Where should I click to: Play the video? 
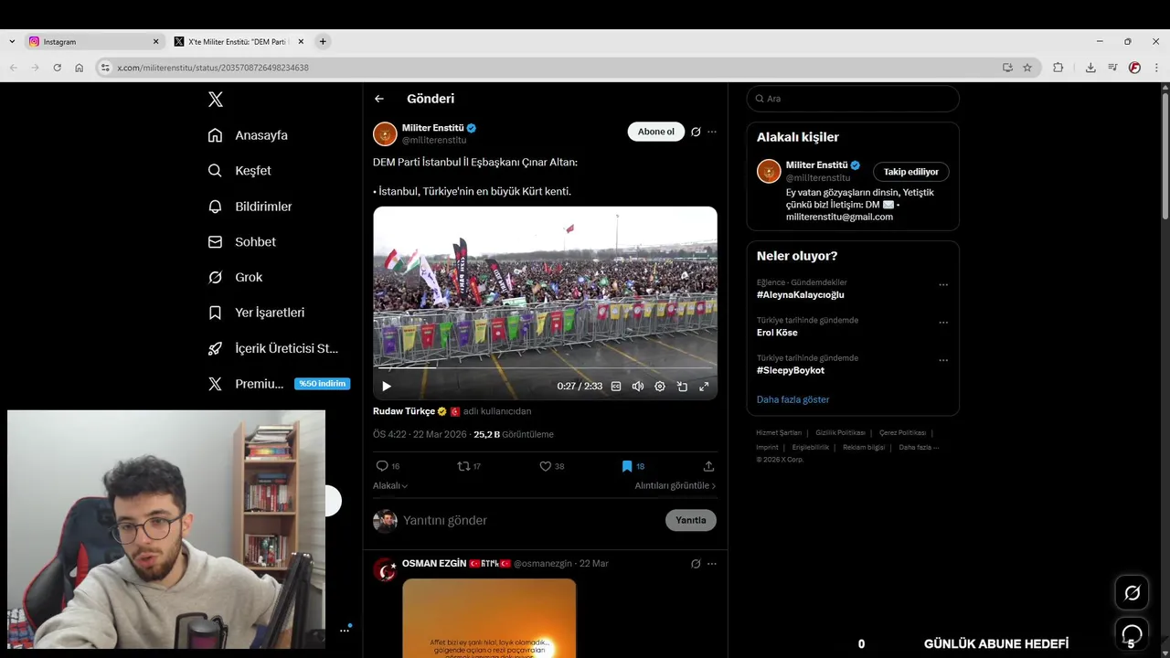[387, 387]
